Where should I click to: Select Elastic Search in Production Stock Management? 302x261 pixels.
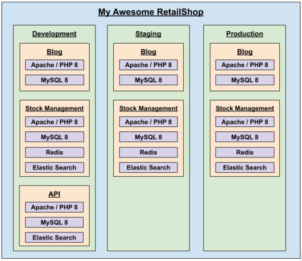245,168
